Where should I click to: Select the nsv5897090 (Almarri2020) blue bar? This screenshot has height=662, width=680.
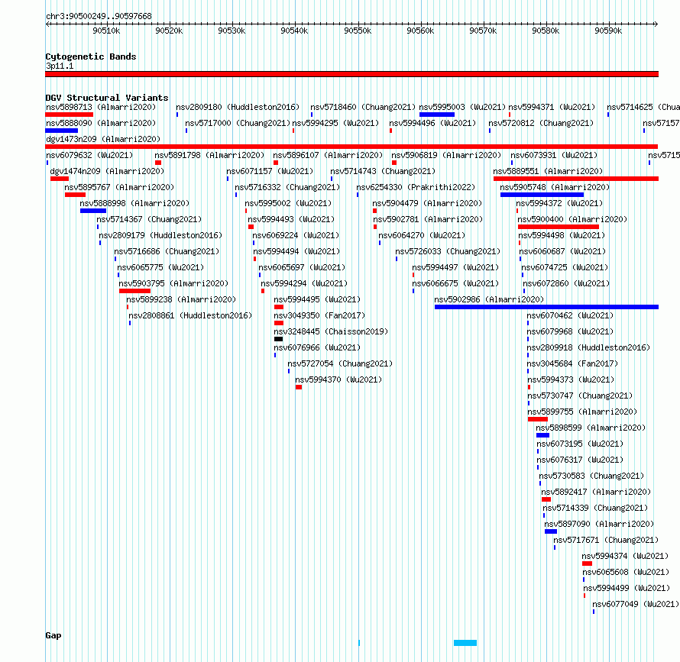[x=551, y=531]
